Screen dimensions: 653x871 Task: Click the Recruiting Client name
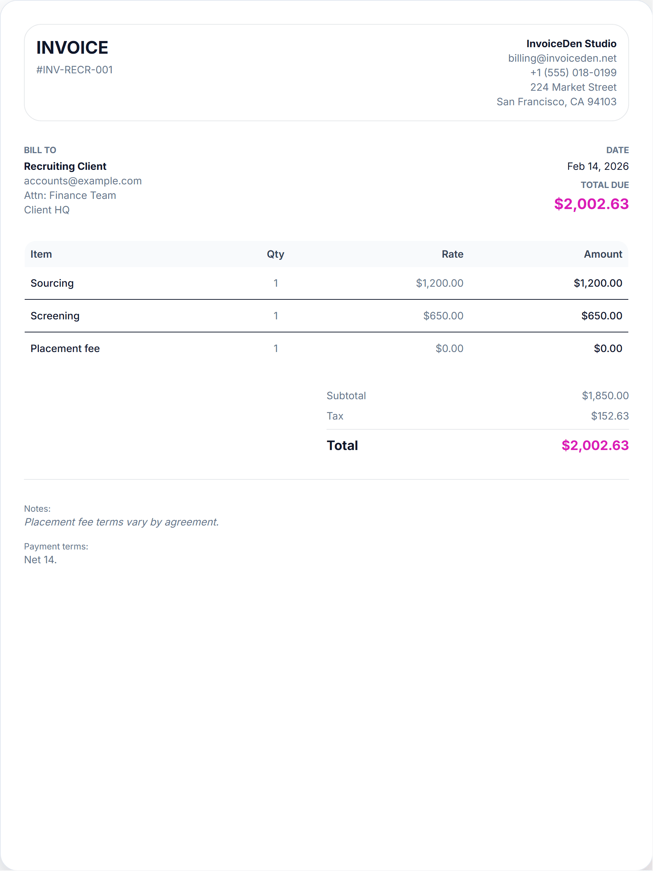65,166
